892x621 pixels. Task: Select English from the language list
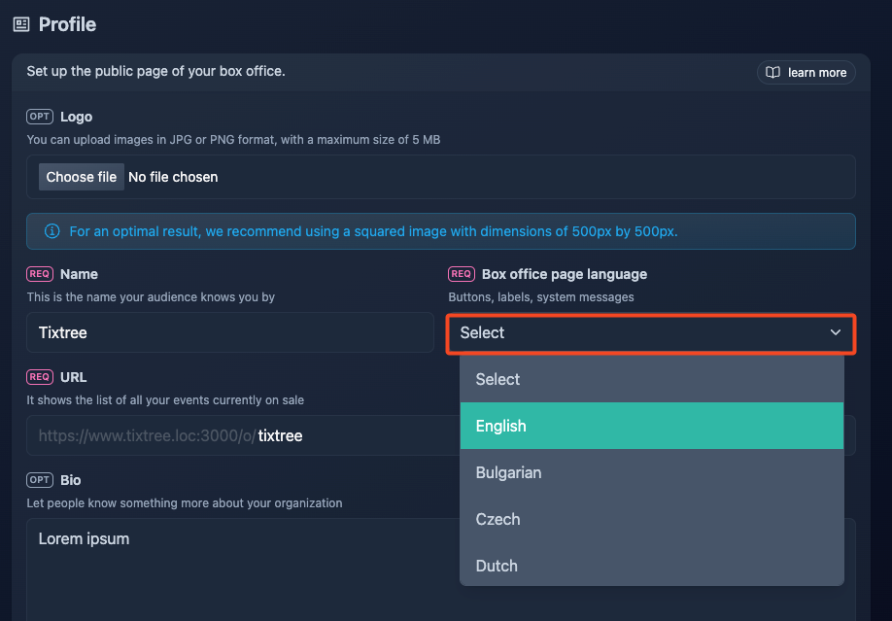click(x=651, y=426)
